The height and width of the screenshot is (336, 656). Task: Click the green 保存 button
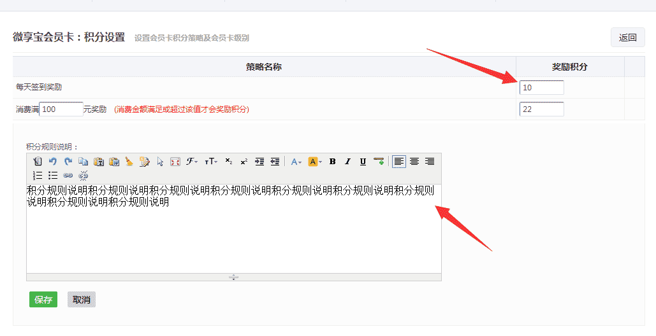(x=43, y=300)
